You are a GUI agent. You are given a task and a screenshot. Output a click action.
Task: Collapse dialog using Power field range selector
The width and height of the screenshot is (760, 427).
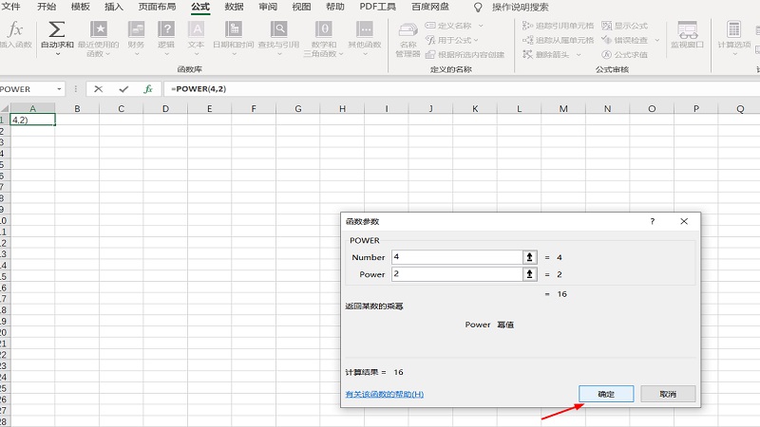529,274
